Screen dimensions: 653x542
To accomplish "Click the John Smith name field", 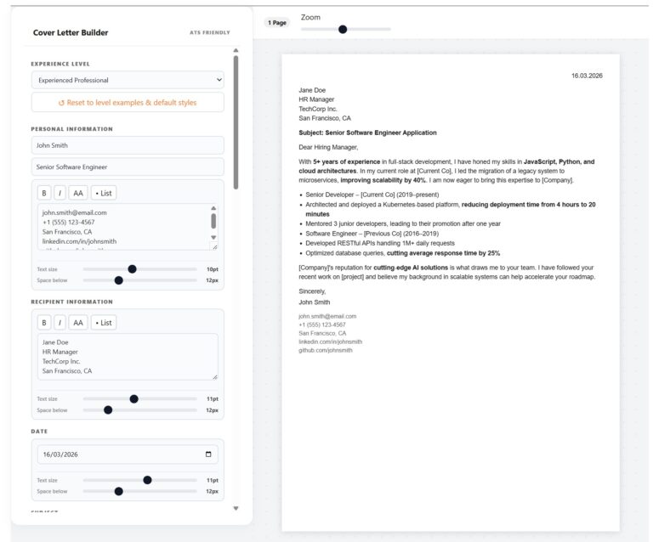I will pyautogui.click(x=128, y=145).
